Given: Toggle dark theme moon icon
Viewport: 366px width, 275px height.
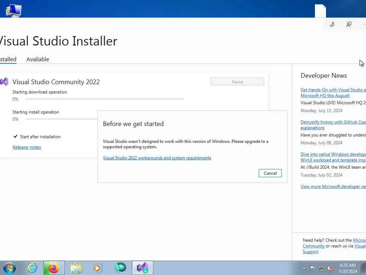Looking at the screenshot, I should point(332,24).
